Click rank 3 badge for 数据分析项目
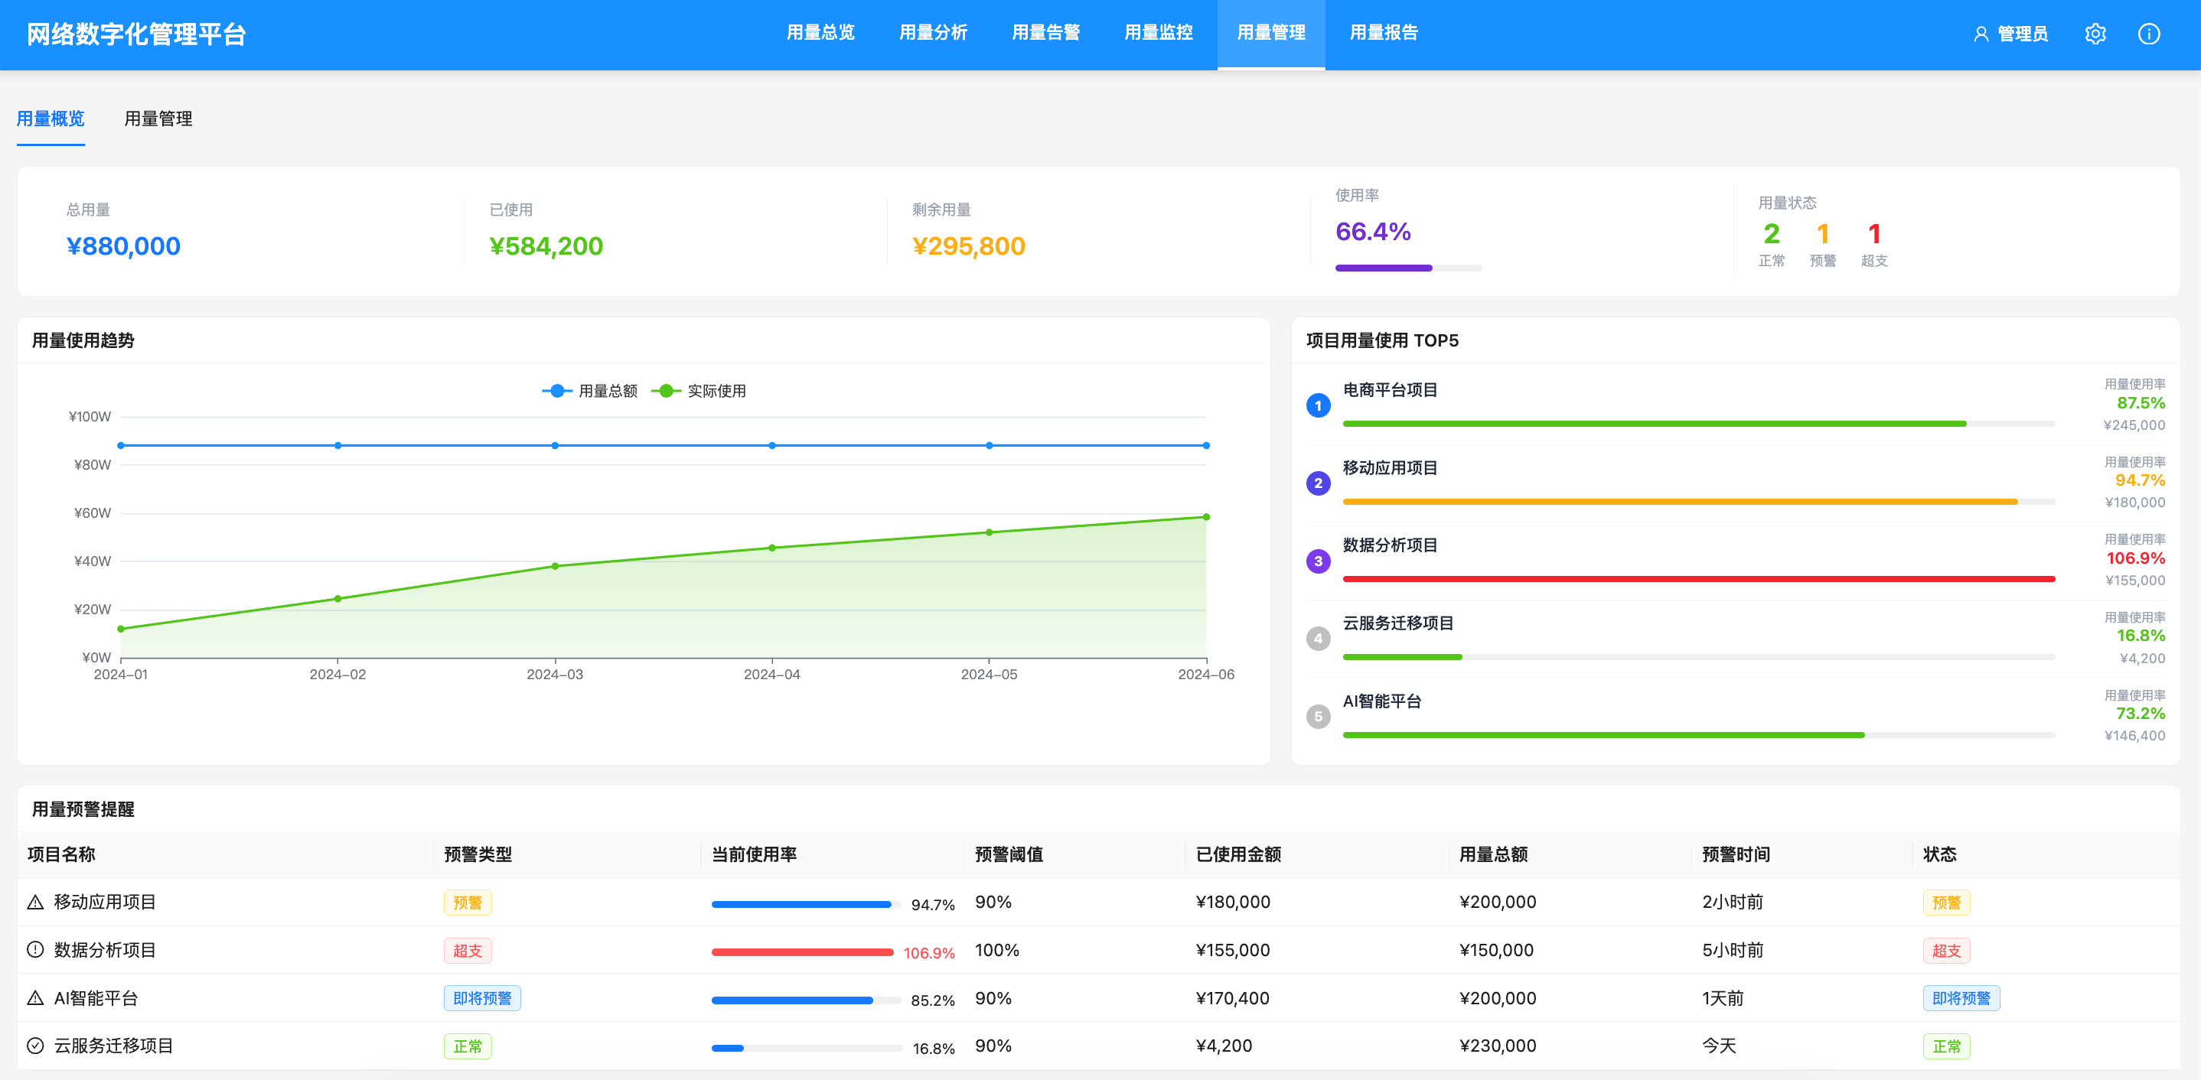 1319,561
